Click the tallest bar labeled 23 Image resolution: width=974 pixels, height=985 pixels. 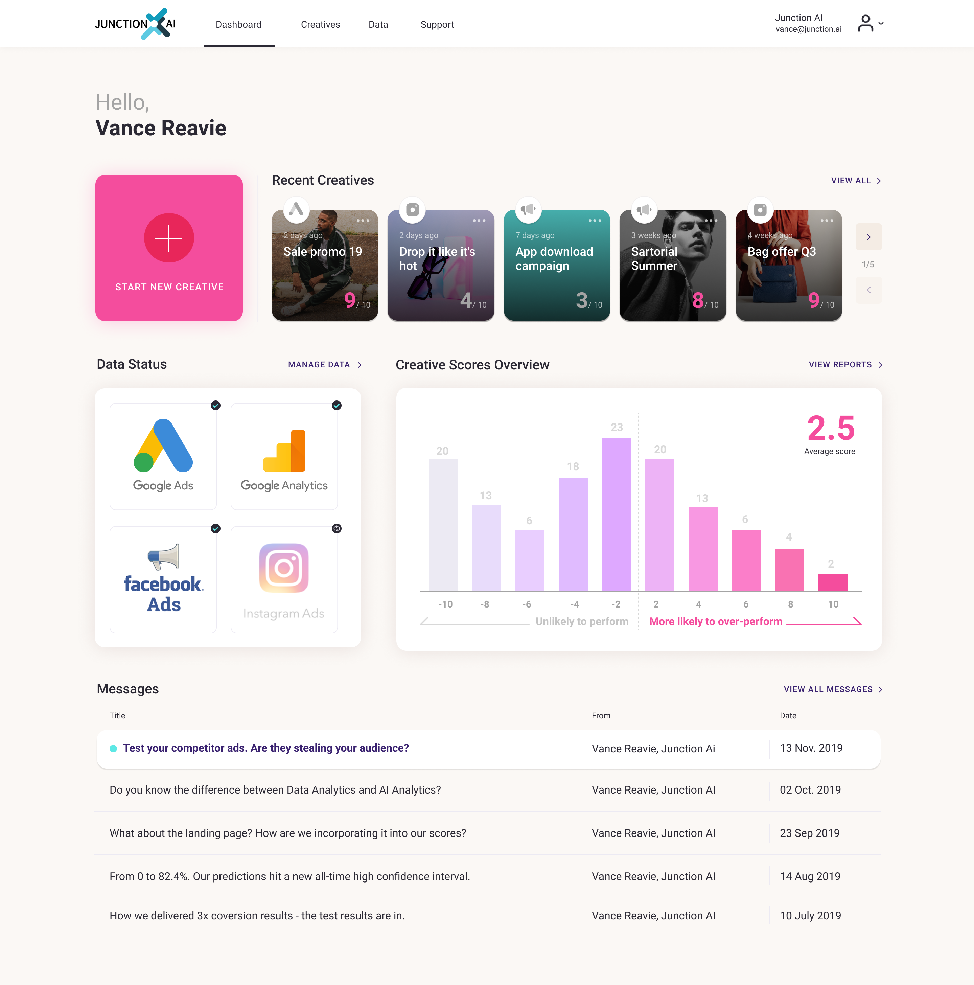point(616,514)
